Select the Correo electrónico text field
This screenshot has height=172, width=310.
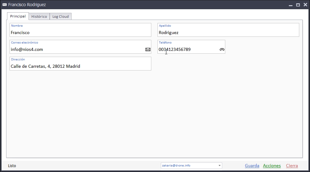point(77,49)
